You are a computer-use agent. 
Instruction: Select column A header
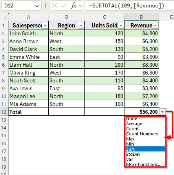pos(29,17)
